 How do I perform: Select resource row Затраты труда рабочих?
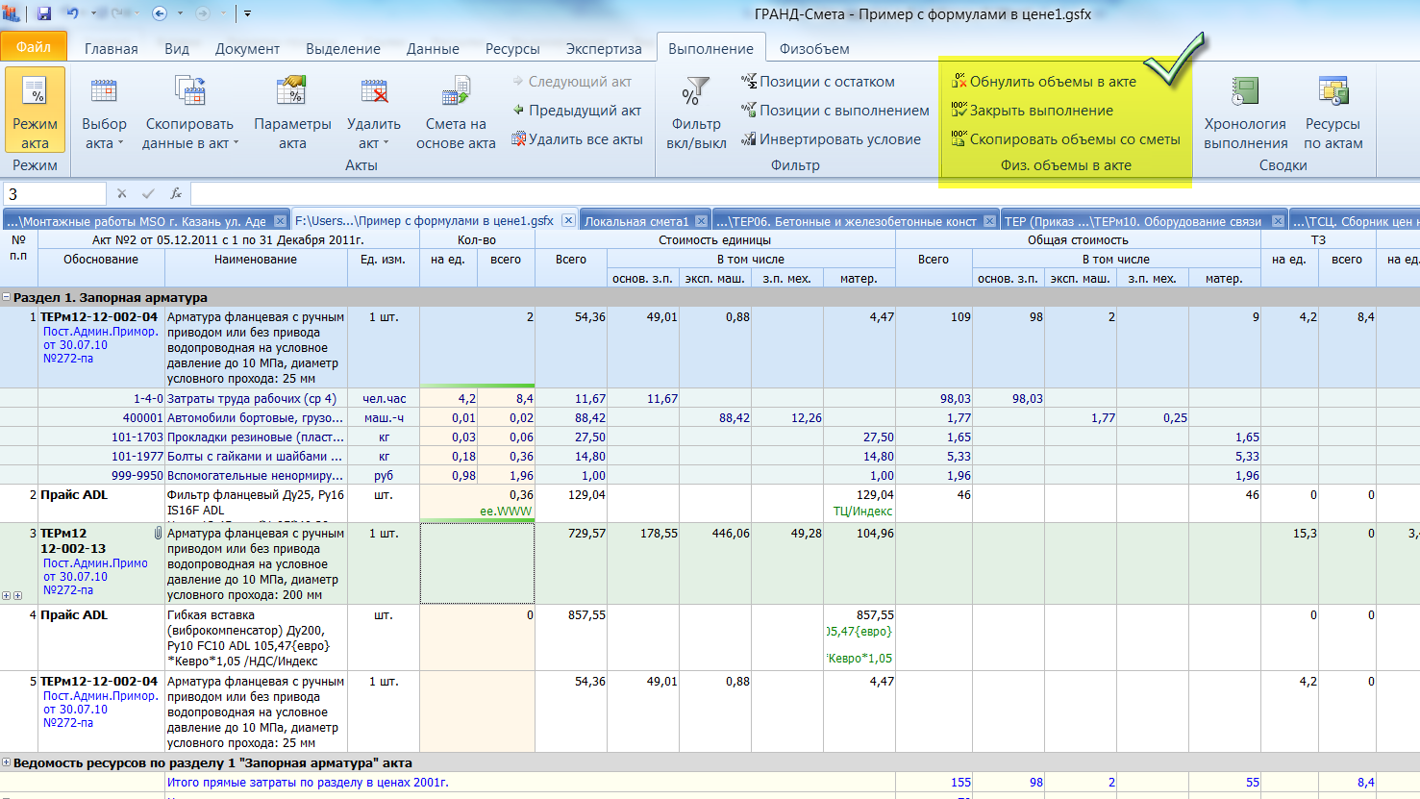point(710,398)
